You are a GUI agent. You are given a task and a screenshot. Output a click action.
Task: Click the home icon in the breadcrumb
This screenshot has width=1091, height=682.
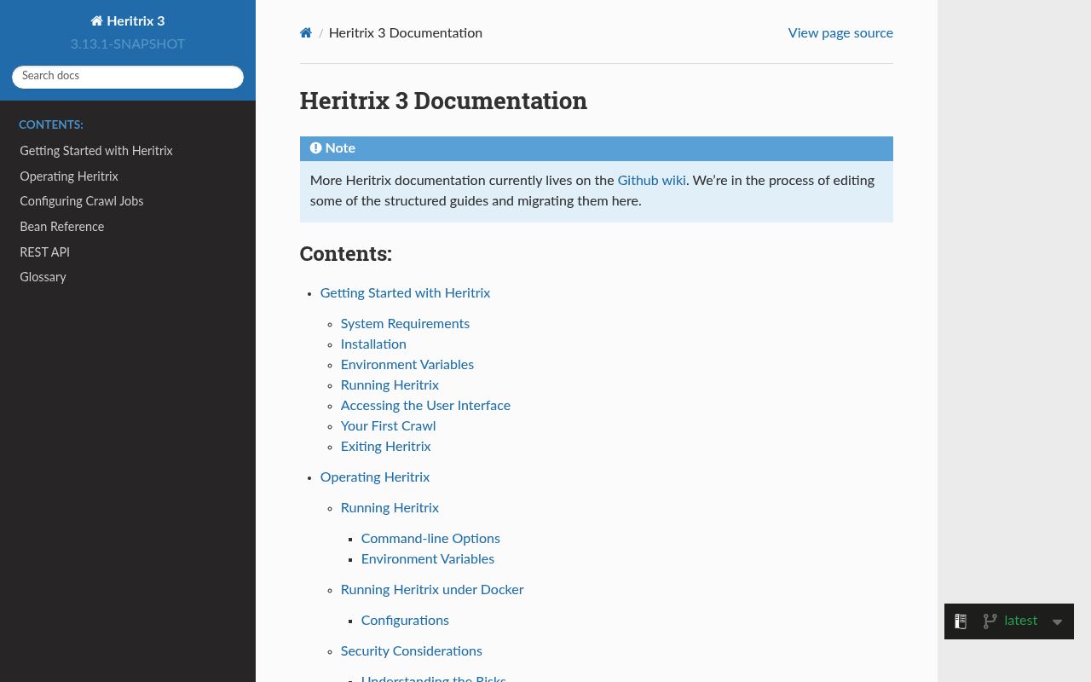306,33
